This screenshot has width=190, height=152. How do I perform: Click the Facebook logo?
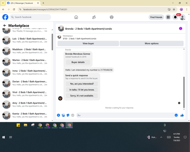[5, 17]
